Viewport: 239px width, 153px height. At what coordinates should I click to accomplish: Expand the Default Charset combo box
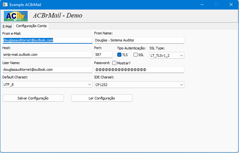click(47, 84)
